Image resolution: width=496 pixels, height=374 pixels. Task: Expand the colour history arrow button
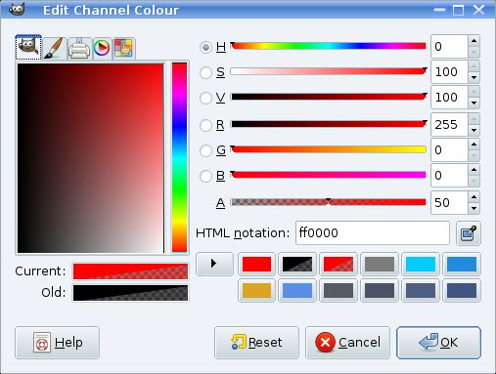(x=214, y=264)
